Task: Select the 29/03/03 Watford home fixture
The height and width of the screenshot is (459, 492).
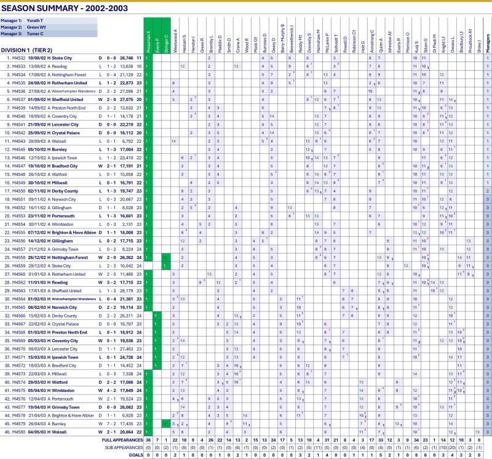Action: (72, 382)
